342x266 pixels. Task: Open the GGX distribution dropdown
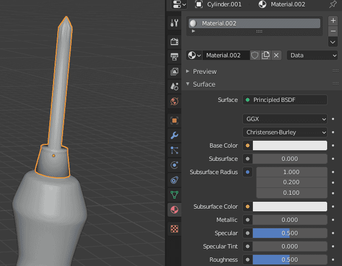(285, 119)
